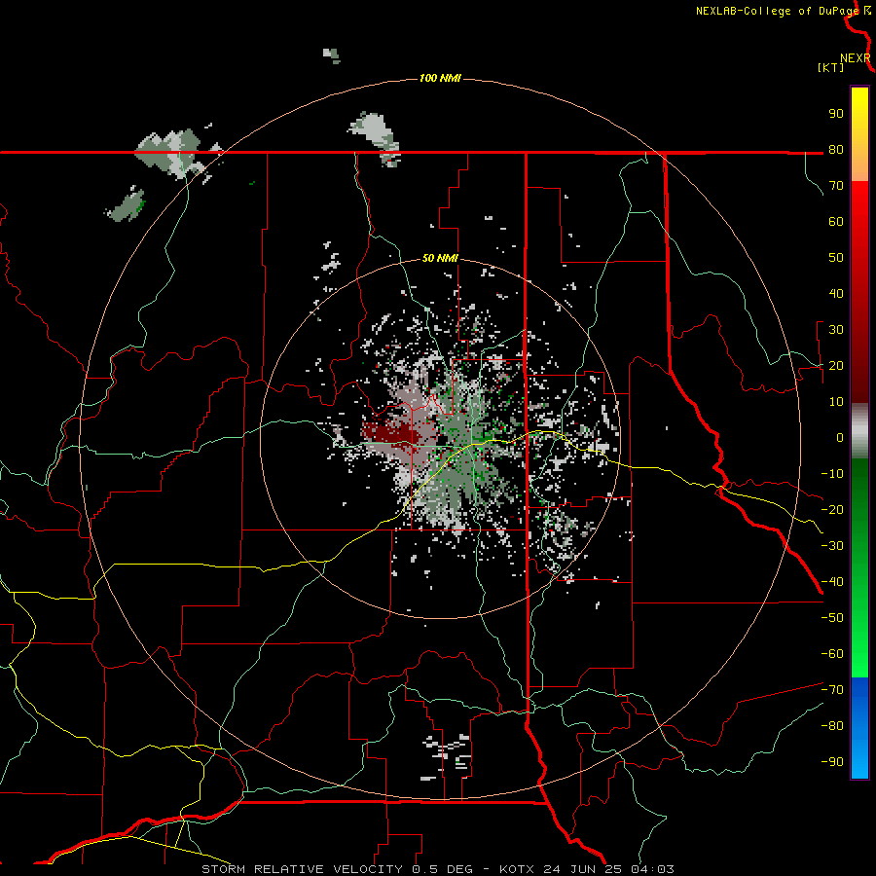The width and height of the screenshot is (876, 876).
Task: Click the -80 value on the velocity scale
Action: (832, 726)
